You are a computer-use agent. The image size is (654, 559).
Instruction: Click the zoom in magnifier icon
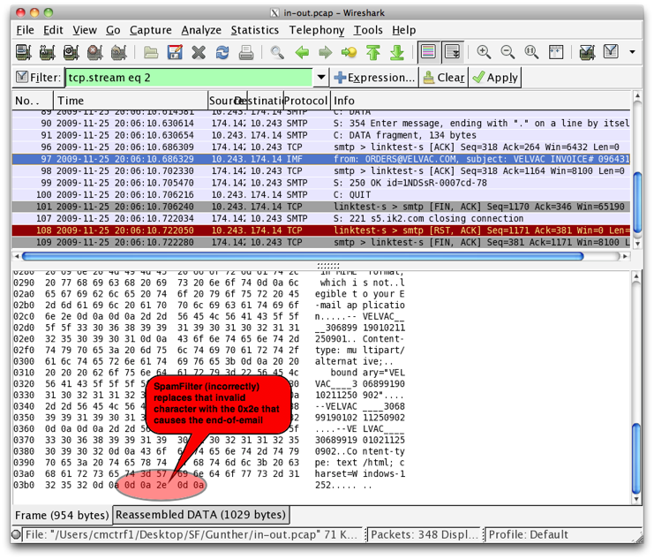(x=484, y=53)
